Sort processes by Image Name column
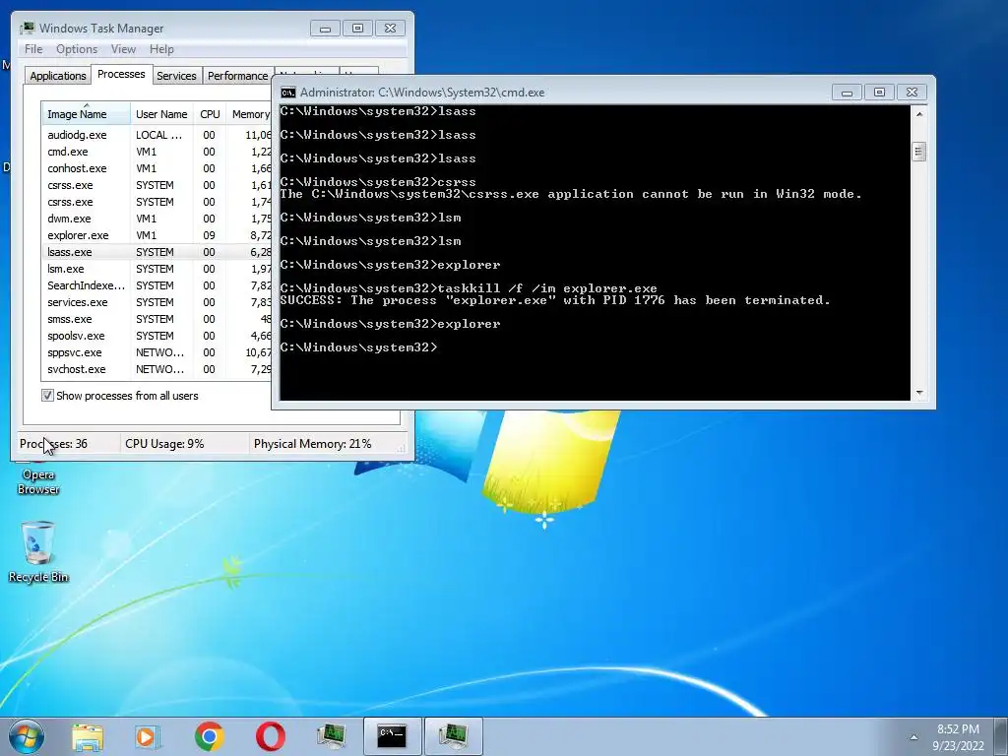1008x756 pixels. [x=87, y=114]
